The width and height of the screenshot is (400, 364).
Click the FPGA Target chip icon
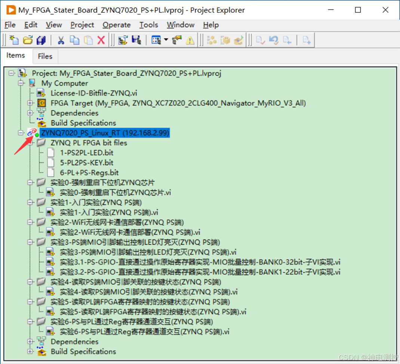(x=41, y=103)
